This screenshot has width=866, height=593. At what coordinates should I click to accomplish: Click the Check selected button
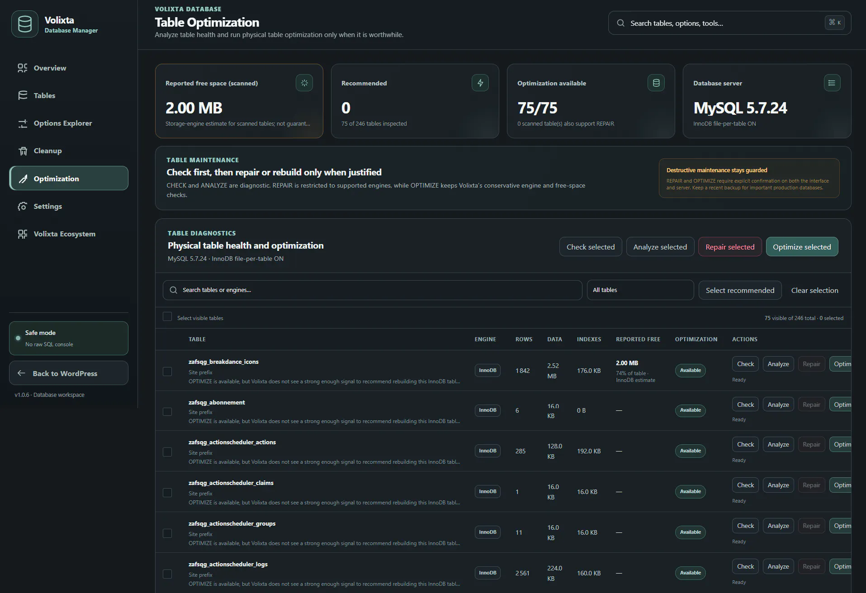point(591,247)
